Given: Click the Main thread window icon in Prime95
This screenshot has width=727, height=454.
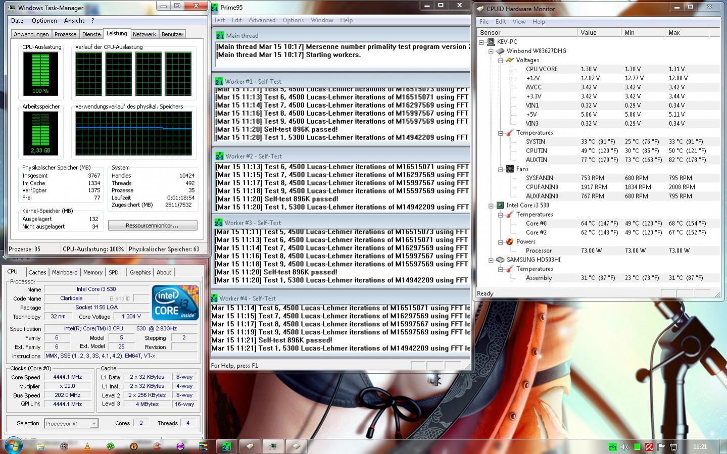Looking at the screenshot, I should pyautogui.click(x=220, y=36).
